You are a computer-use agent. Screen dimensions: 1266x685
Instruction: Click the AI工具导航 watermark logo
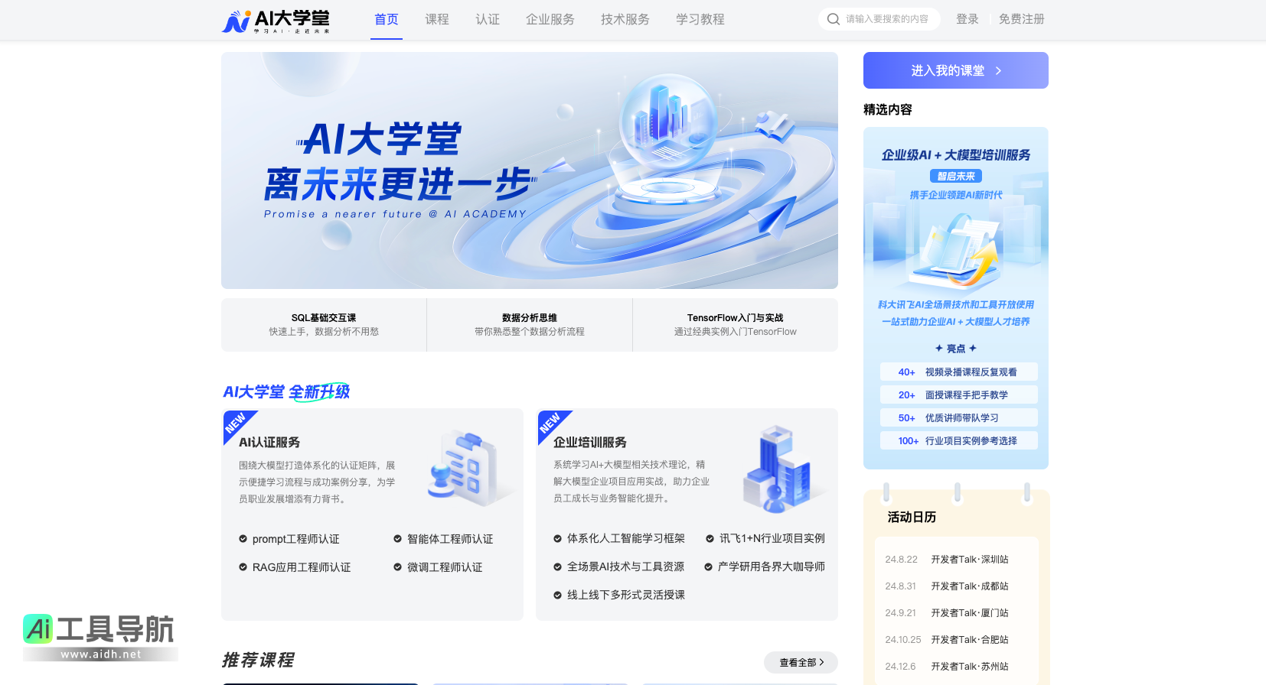tap(100, 636)
